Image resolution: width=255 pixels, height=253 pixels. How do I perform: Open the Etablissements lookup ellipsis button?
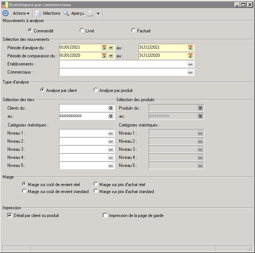[x=190, y=64]
